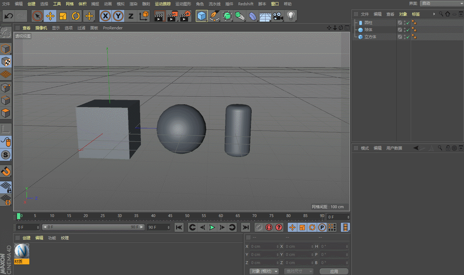Open the edit render settings icon
This screenshot has height=275, width=464.
point(185,16)
